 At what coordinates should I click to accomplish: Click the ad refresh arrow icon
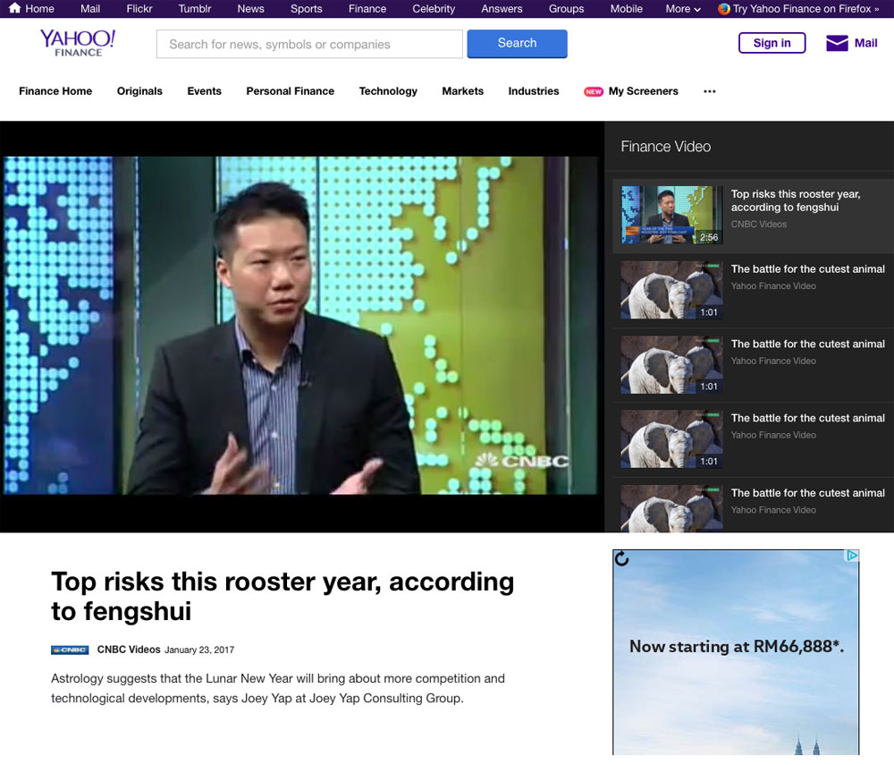(x=622, y=559)
